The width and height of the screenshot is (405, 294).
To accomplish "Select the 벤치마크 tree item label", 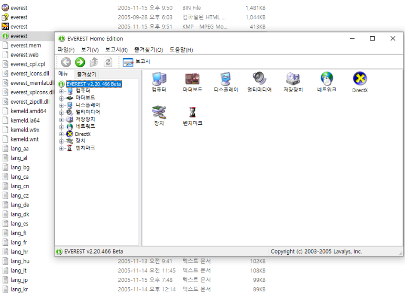I will coord(85,148).
